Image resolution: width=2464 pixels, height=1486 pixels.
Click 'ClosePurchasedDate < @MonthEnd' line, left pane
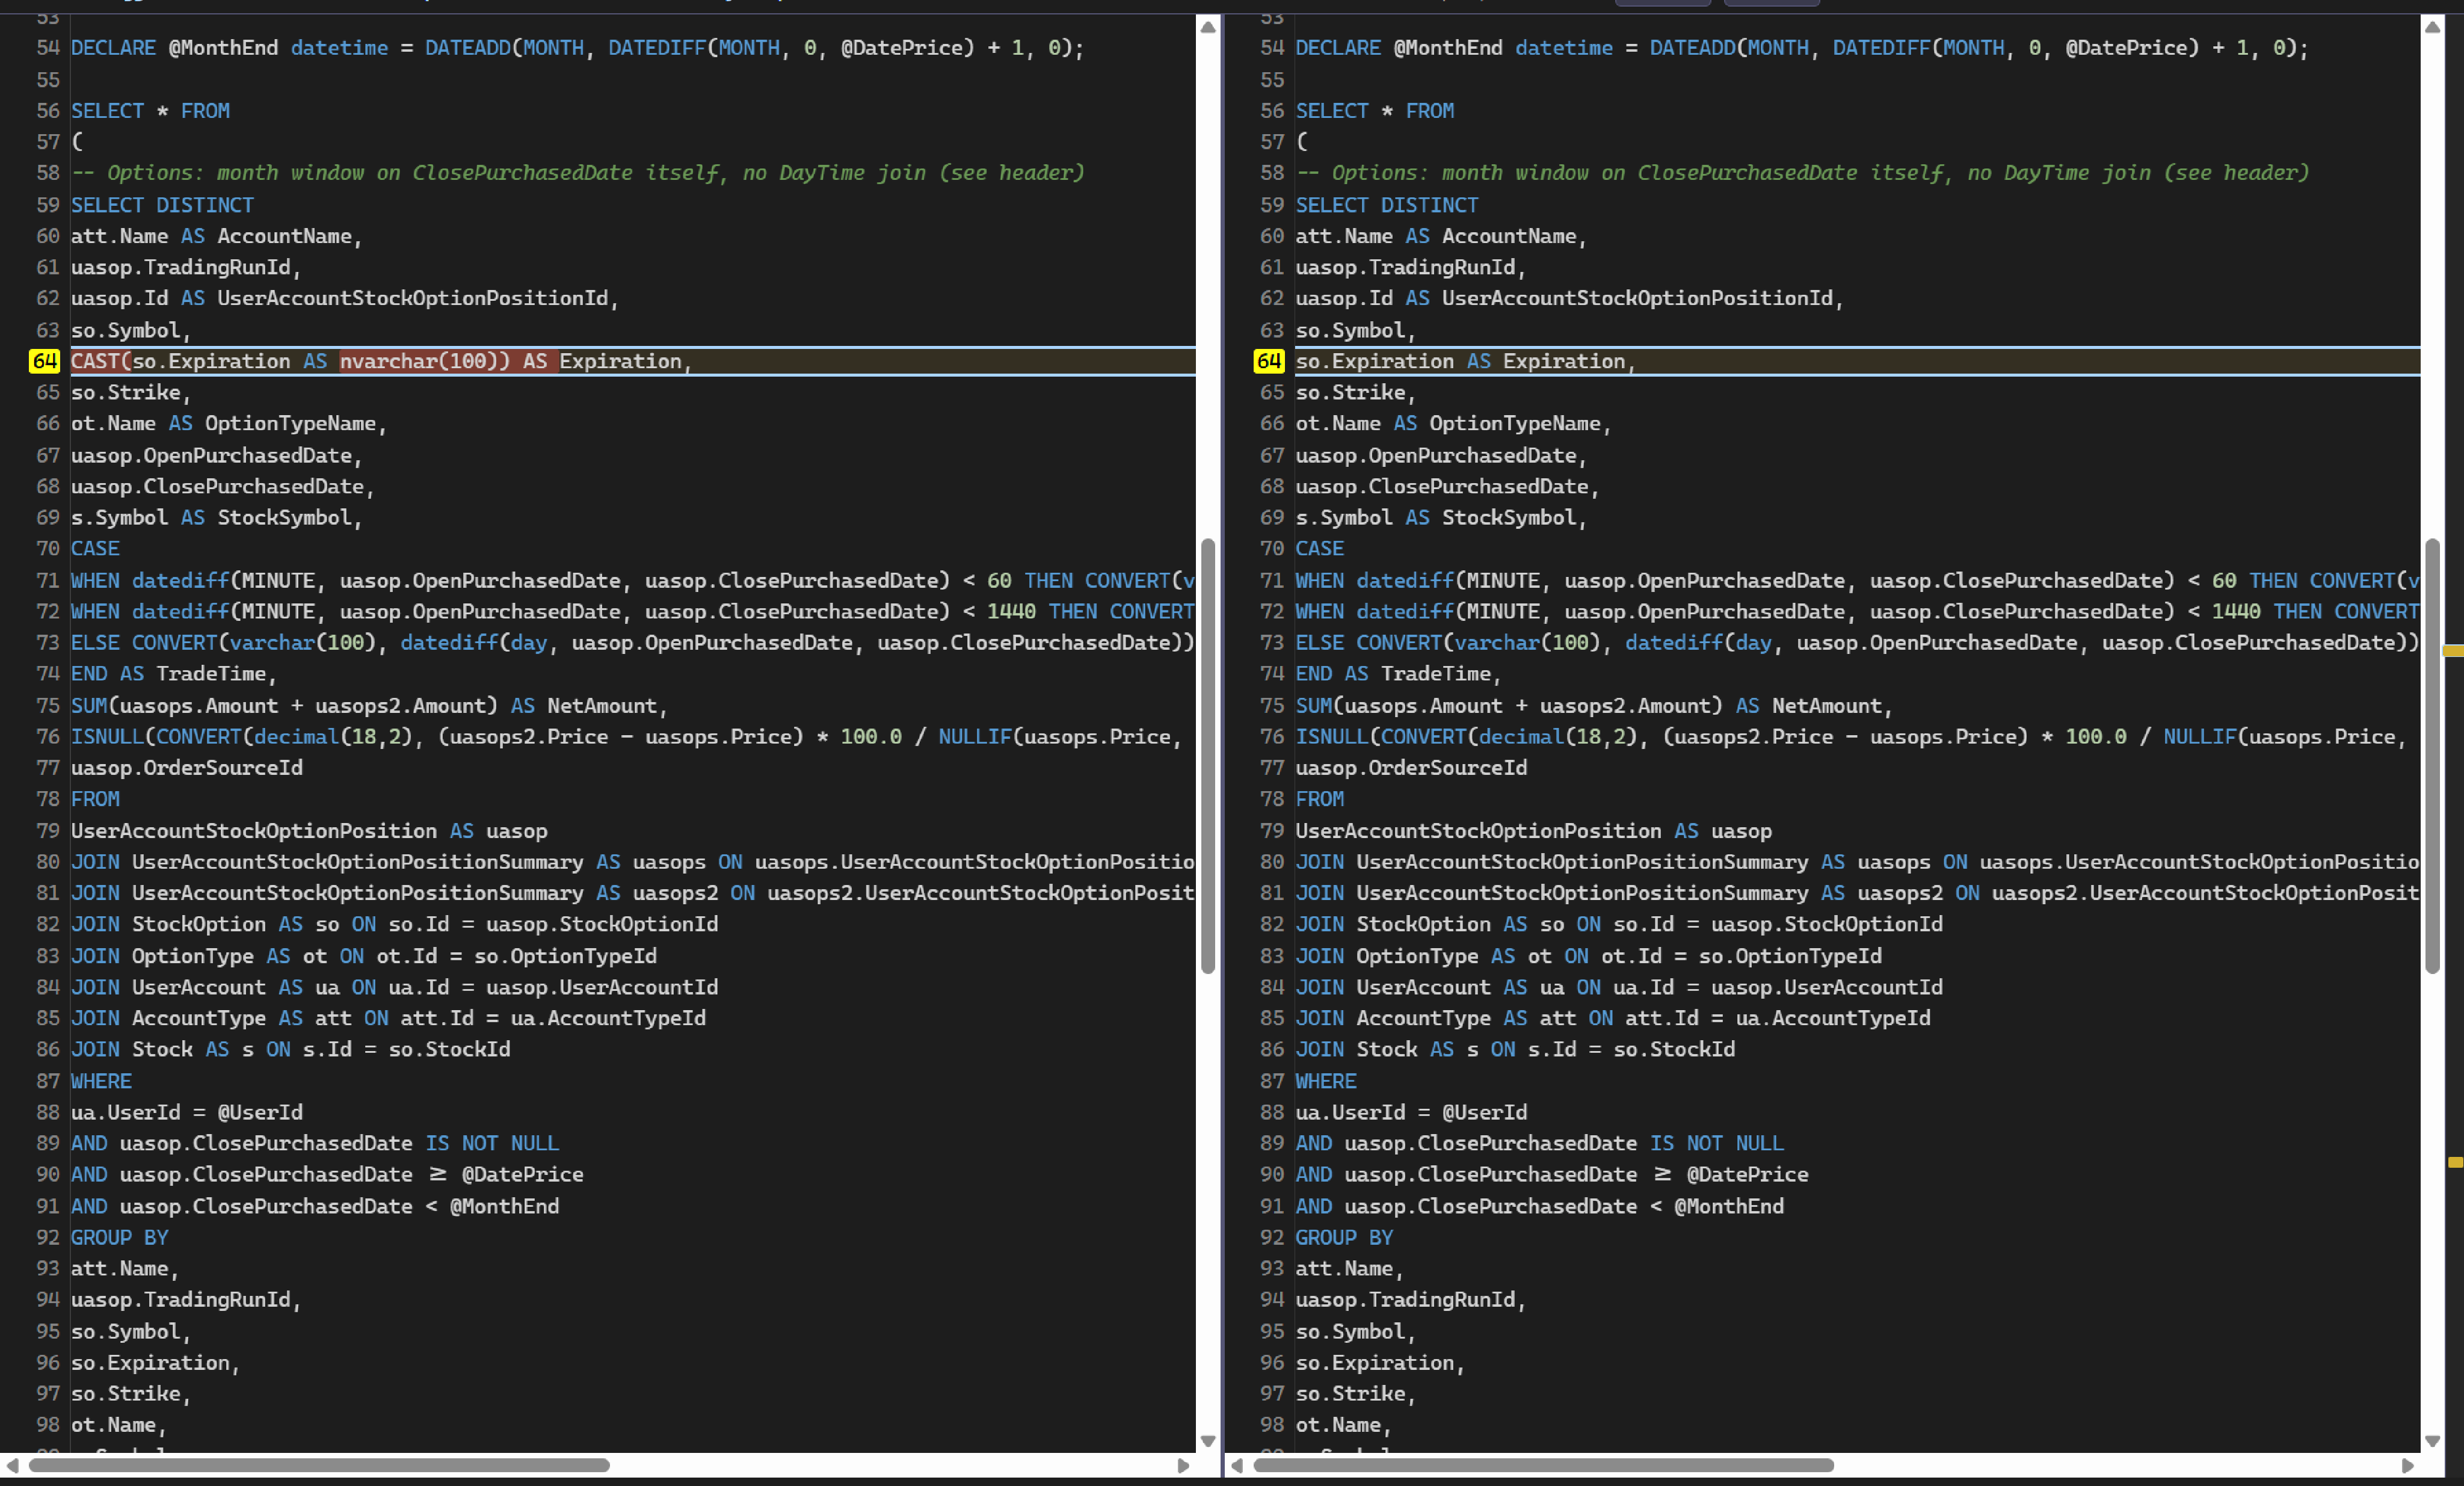tap(314, 1206)
